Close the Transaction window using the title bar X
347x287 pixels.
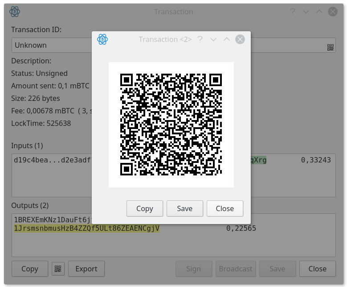tap(333, 12)
